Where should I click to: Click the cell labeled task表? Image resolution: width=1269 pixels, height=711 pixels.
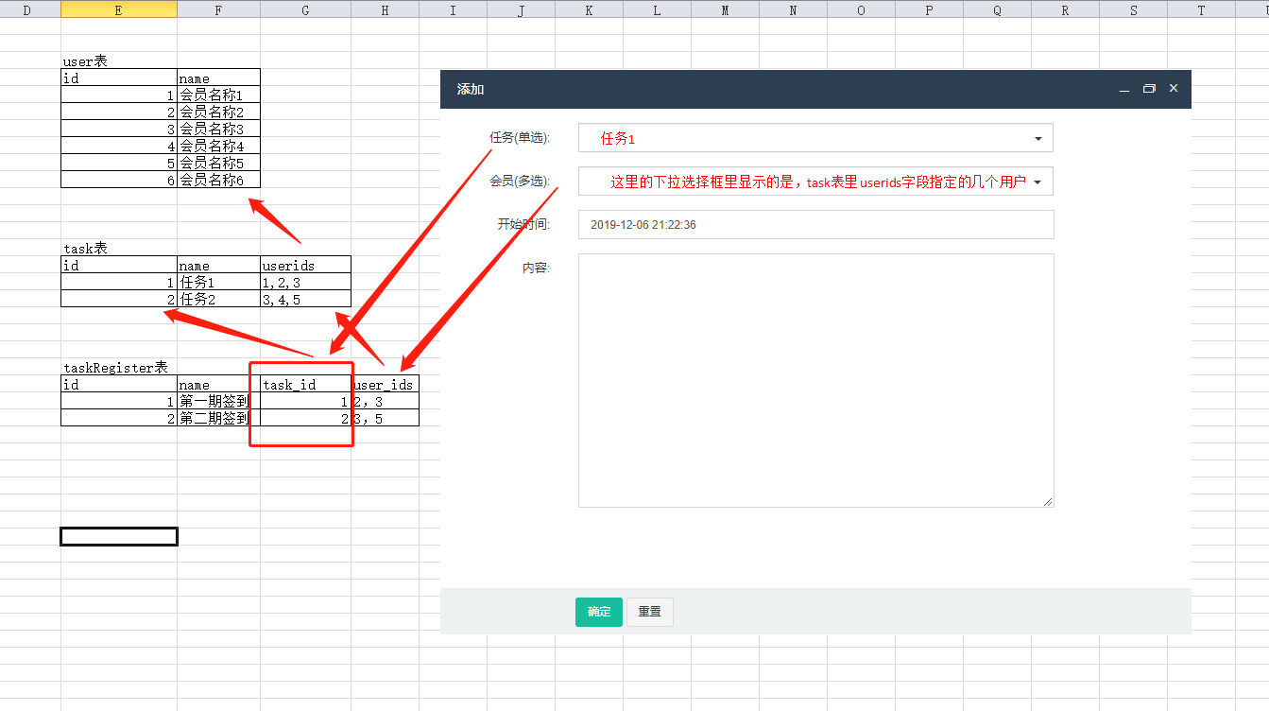click(118, 248)
